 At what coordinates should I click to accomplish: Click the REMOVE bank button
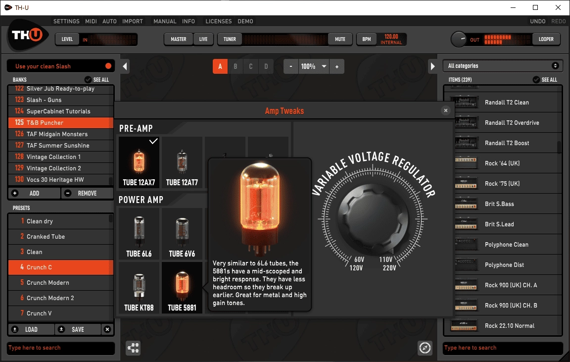87,193
